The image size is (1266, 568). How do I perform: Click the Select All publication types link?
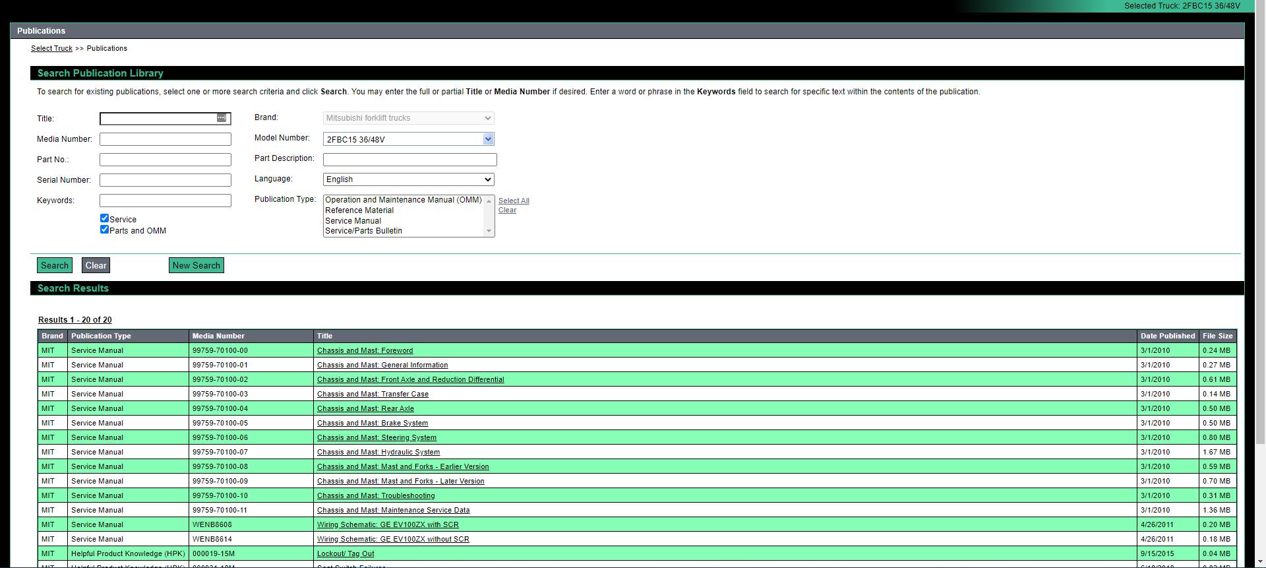pyautogui.click(x=513, y=201)
